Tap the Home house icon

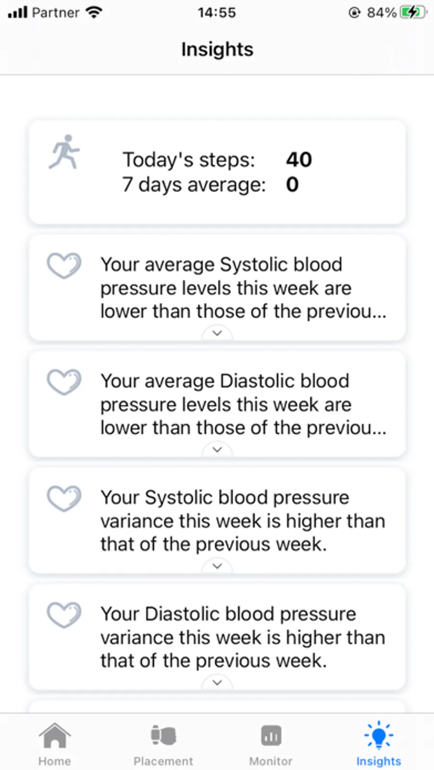click(54, 736)
